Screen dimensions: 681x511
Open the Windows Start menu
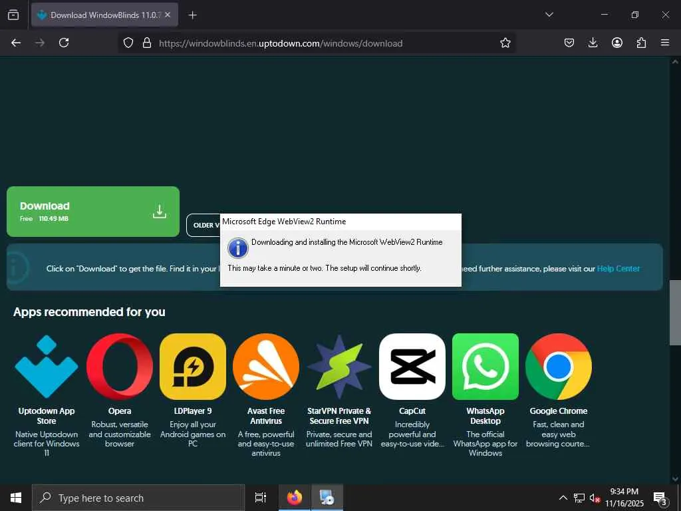pos(16,498)
